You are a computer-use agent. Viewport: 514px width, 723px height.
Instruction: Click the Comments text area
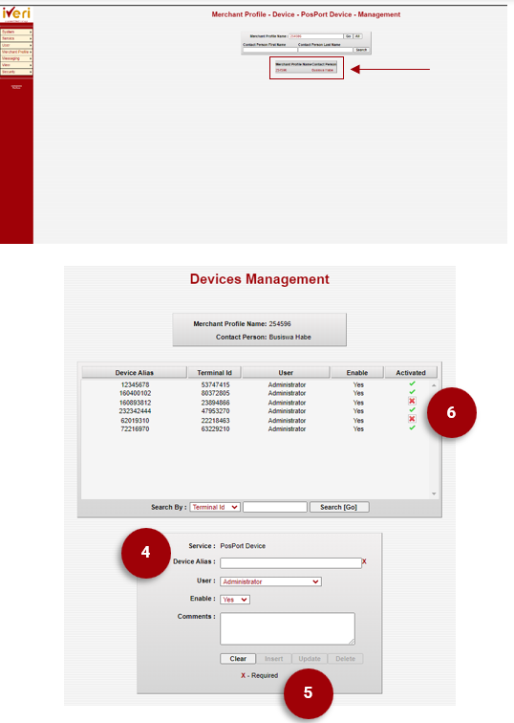tap(288, 628)
